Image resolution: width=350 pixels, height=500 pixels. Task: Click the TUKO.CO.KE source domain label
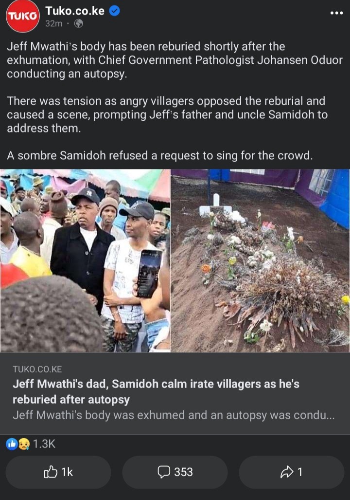pyautogui.click(x=37, y=369)
